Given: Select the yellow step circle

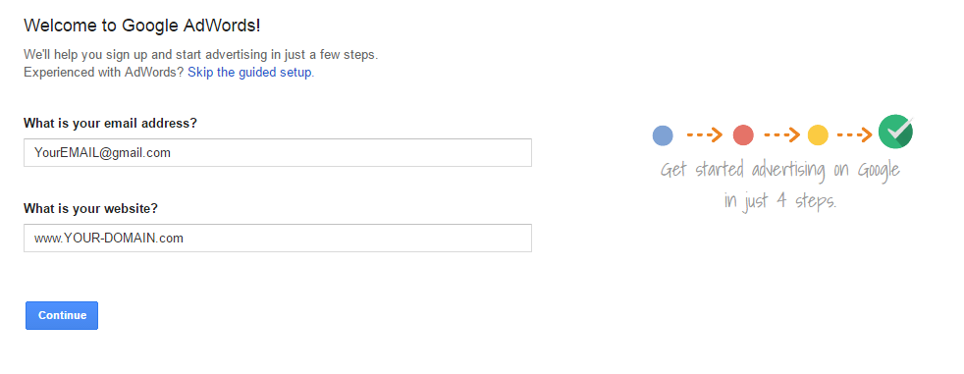Looking at the screenshot, I should pos(818,135).
